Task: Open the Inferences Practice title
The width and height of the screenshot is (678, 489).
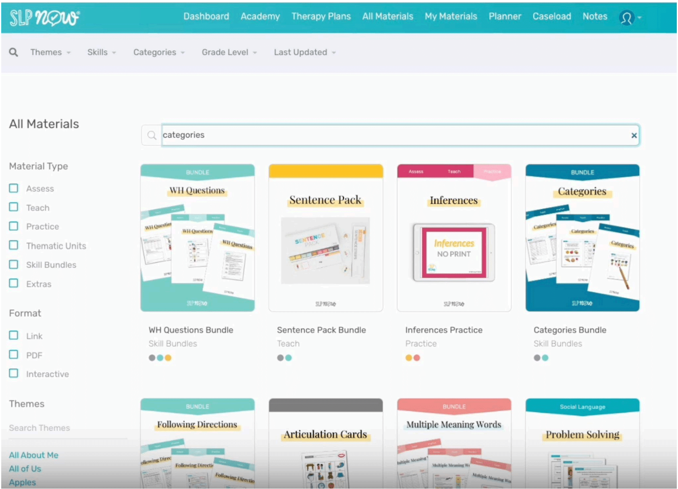Action: (x=444, y=330)
